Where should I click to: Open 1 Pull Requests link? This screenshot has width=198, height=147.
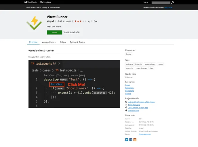pyautogui.click(x=134, y=105)
